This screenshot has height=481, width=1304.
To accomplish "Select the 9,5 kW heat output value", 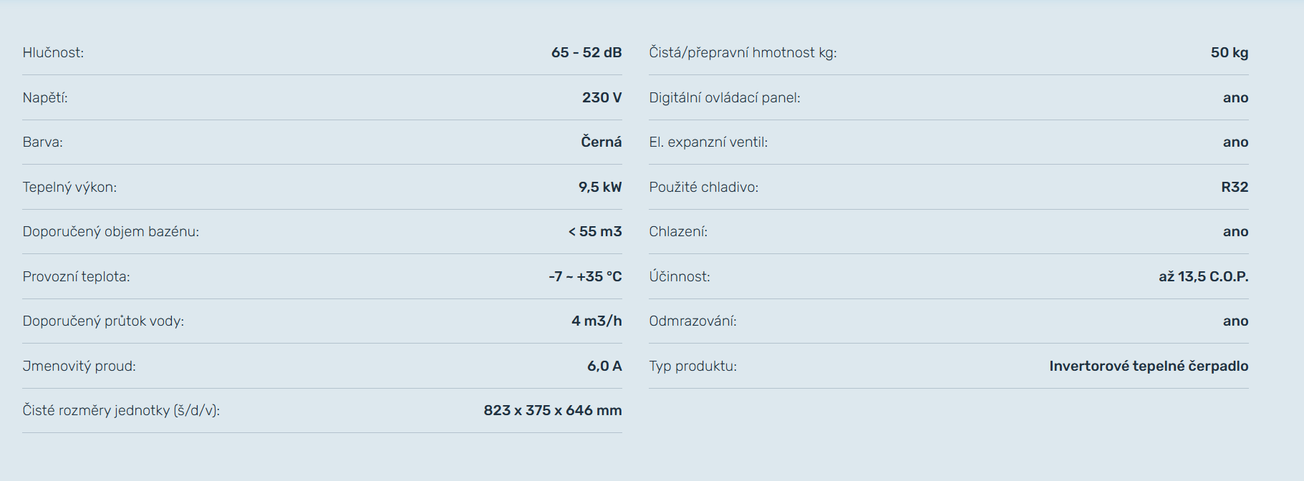I will pos(599,188).
